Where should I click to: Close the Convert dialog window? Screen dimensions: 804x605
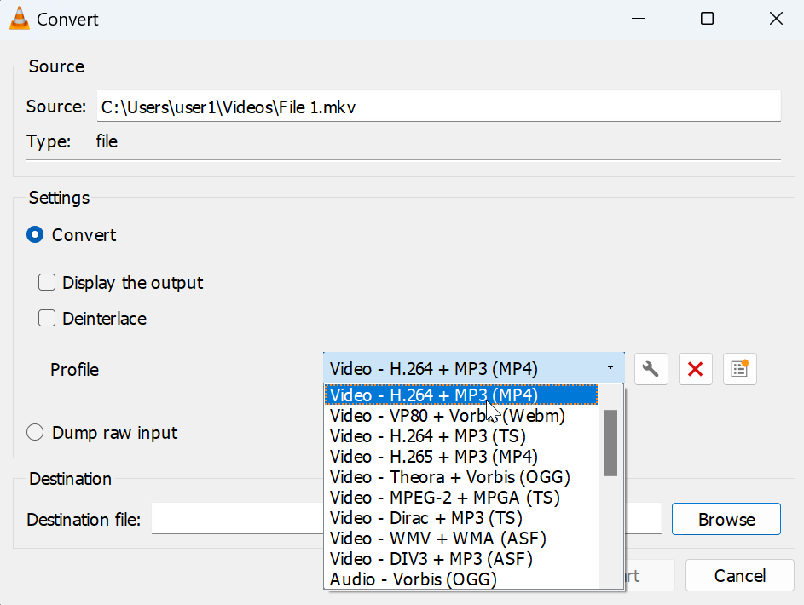pos(777,19)
